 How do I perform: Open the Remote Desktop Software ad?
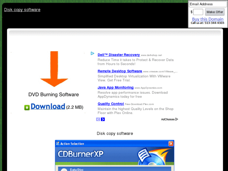click(120, 71)
